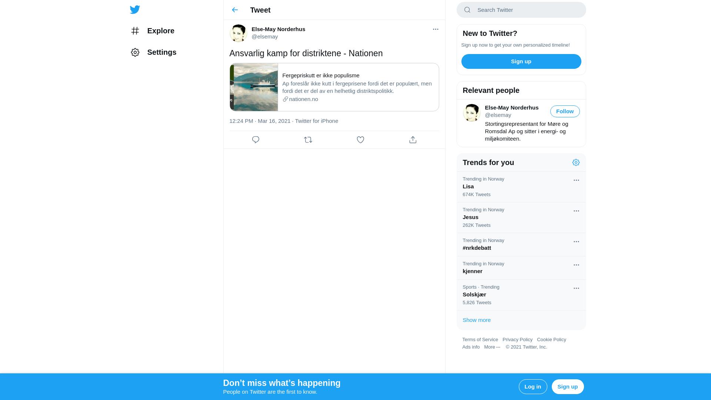The height and width of the screenshot is (400, 711).
Task: Expand footer More options
Action: pyautogui.click(x=492, y=347)
